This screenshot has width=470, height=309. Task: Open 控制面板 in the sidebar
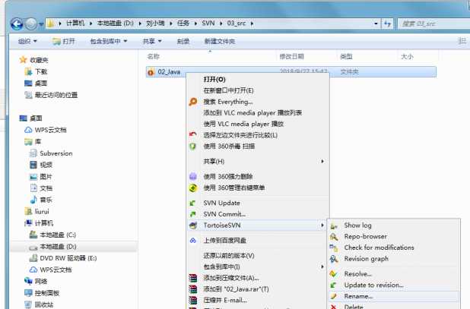pyautogui.click(x=46, y=293)
